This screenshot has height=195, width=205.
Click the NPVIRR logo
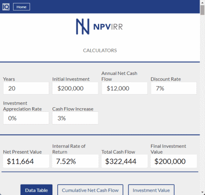[99, 26]
